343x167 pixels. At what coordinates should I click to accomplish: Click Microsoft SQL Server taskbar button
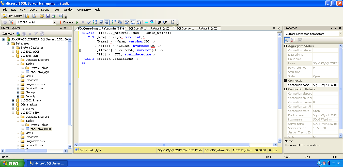point(48,163)
